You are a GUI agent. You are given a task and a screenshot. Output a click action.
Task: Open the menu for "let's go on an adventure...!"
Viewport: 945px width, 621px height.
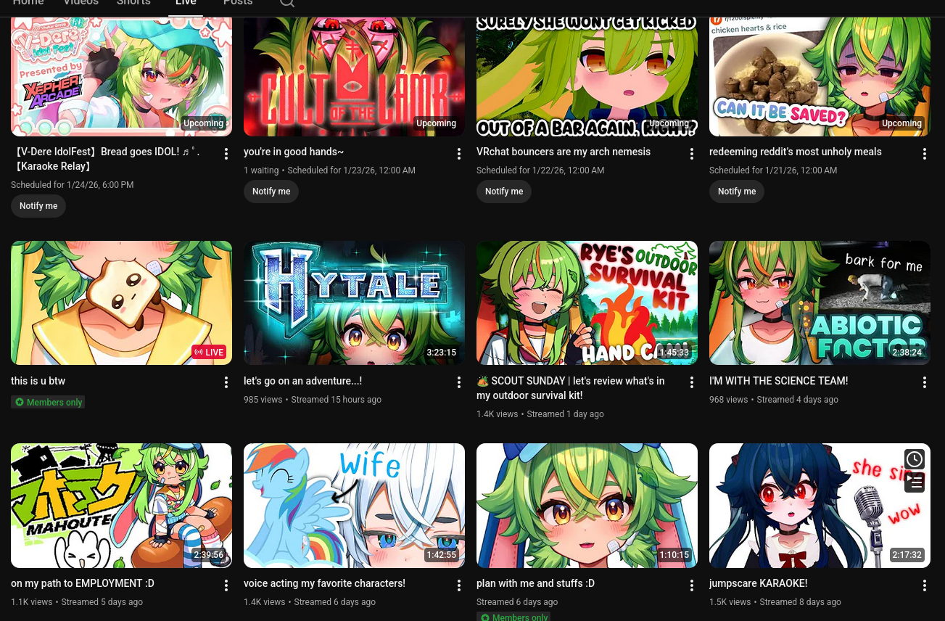459,382
